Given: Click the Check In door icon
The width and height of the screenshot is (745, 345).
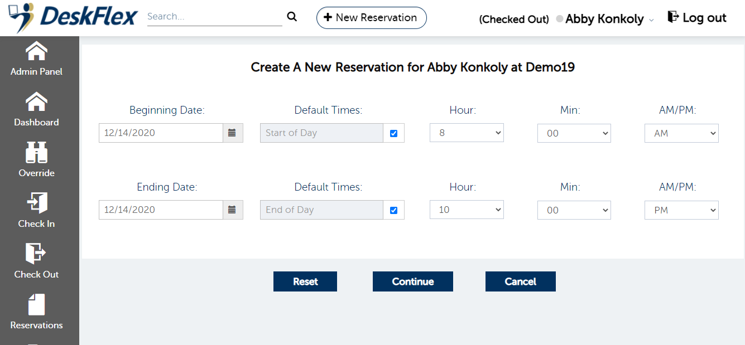Looking at the screenshot, I should 36,203.
